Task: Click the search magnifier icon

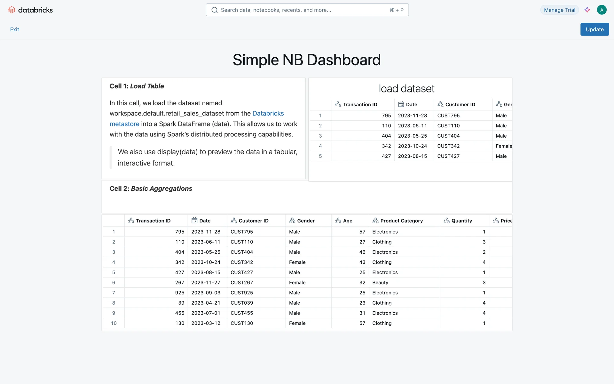Action: click(215, 10)
